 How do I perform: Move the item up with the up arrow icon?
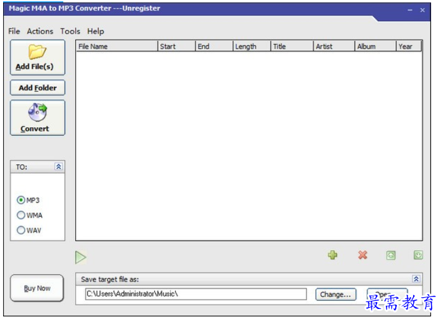tap(391, 256)
